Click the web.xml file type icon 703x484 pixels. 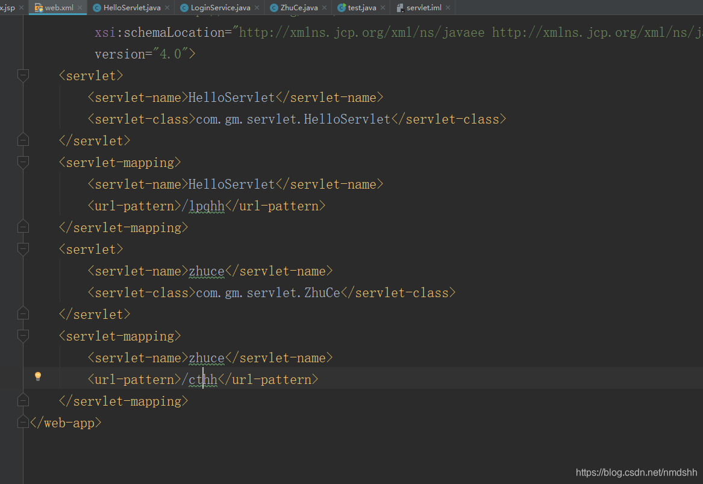click(39, 8)
